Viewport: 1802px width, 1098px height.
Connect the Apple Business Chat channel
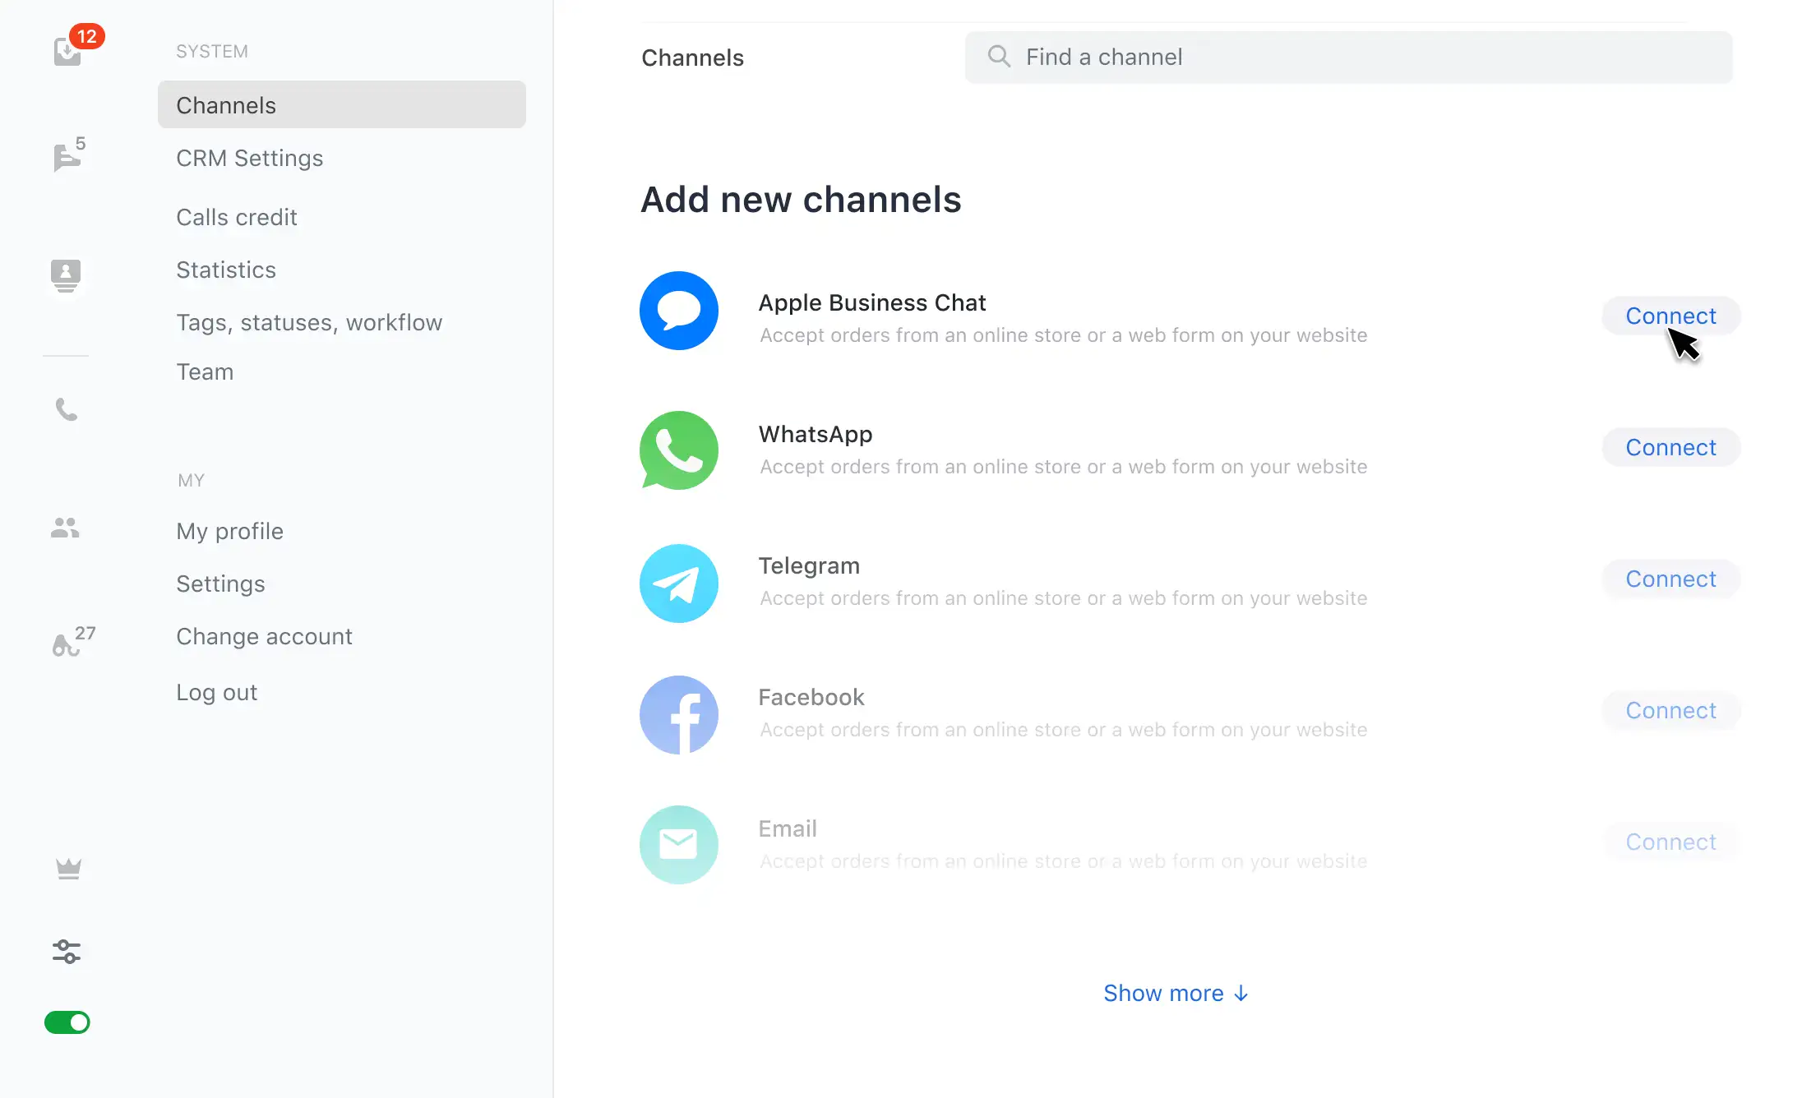[x=1670, y=316]
